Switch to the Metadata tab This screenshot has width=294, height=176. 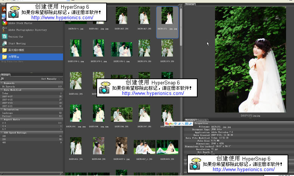[190, 120]
